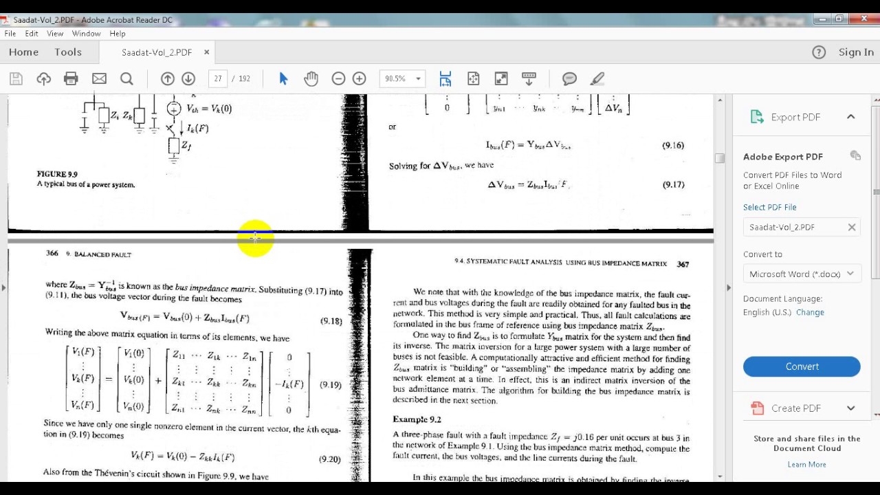This screenshot has height=495, width=880.
Task: Fit page to window icon
Action: (x=473, y=79)
